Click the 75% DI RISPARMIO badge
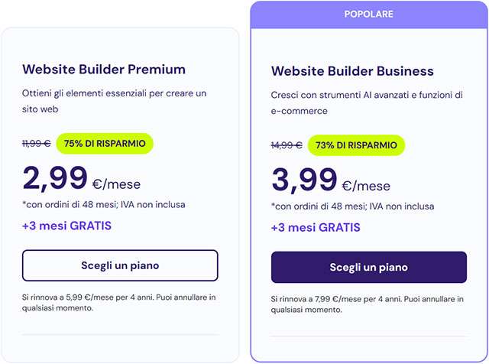 point(105,143)
